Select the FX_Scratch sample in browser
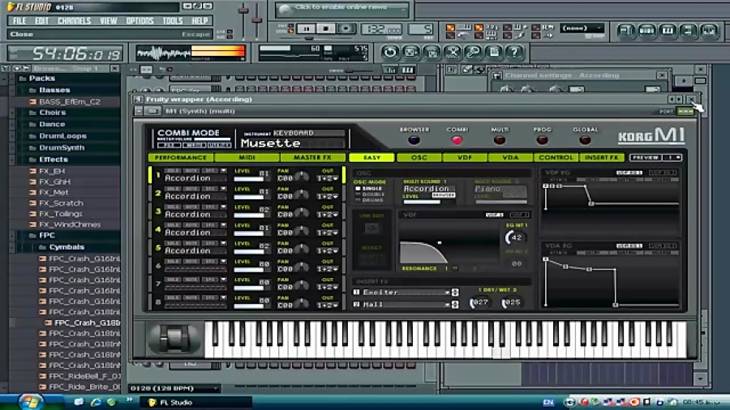Image resolution: width=730 pixels, height=410 pixels. 61,203
